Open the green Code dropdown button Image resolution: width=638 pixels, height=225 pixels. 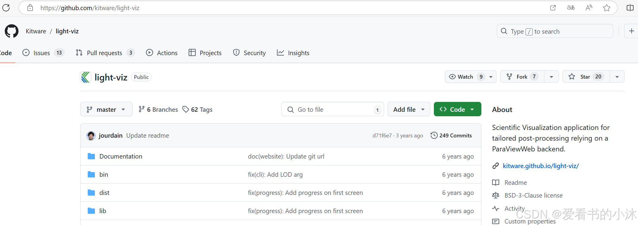pyautogui.click(x=457, y=109)
